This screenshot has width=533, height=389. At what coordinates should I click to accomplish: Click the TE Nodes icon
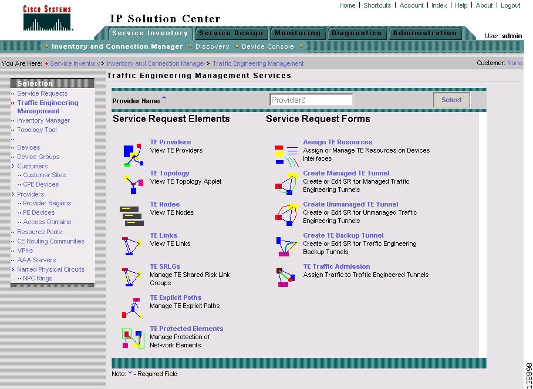pos(131,216)
